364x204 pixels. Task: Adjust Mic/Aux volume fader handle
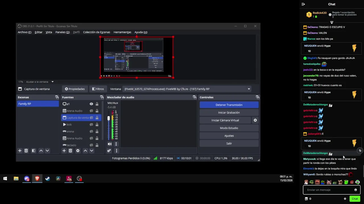coord(108,118)
